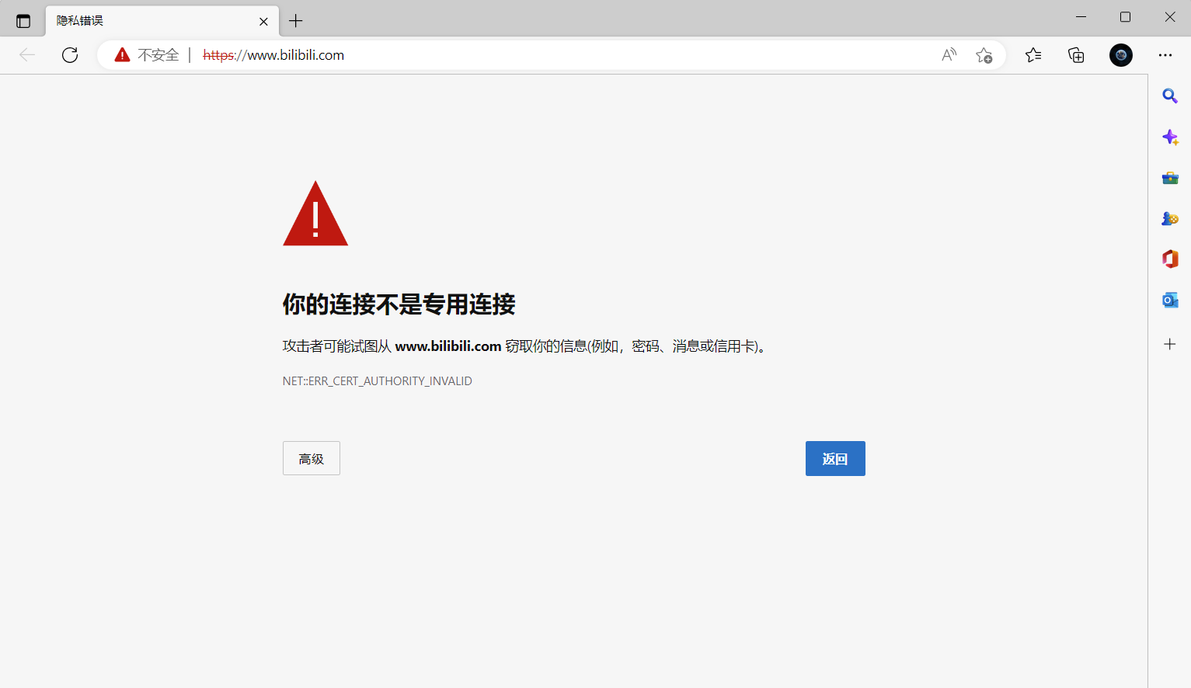This screenshot has width=1191, height=688.
Task: Click the Not Secure warning indicator
Action: (147, 55)
